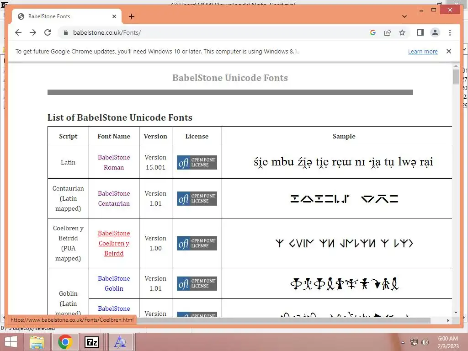Select the BabelStone Fonts tab
This screenshot has height=351, width=468.
66,16
